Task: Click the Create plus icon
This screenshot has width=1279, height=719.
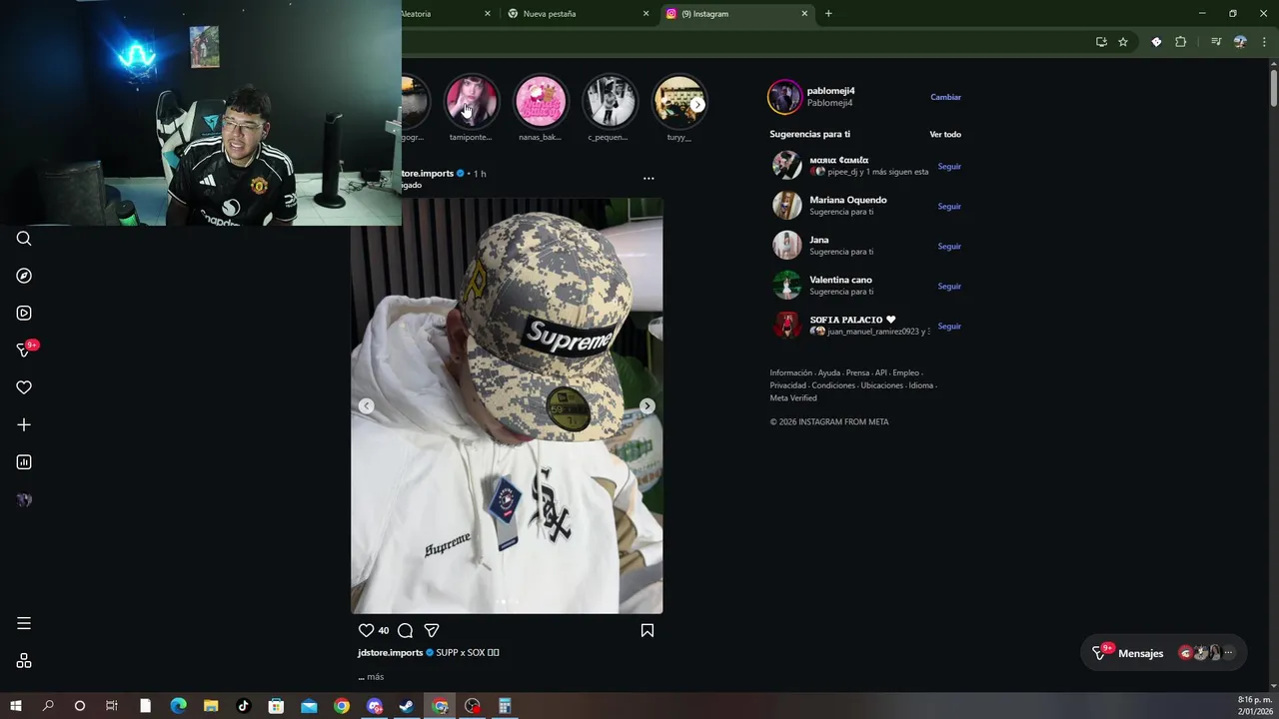Action: point(24,424)
